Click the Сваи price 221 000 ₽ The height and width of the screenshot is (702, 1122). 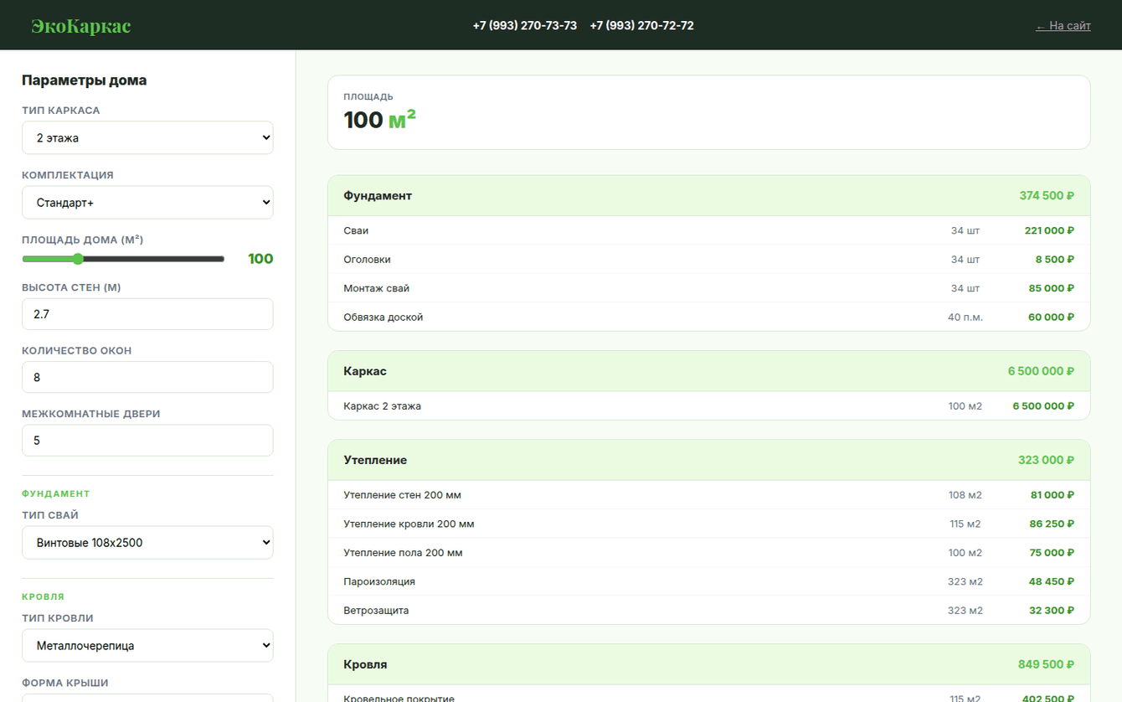coord(1049,230)
